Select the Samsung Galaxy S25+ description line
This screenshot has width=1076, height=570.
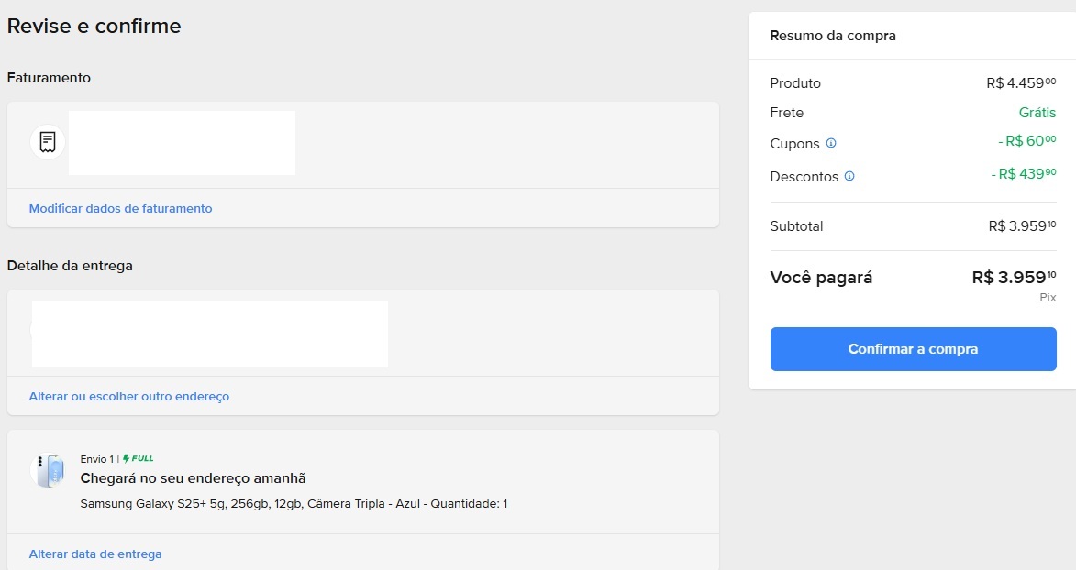click(294, 504)
